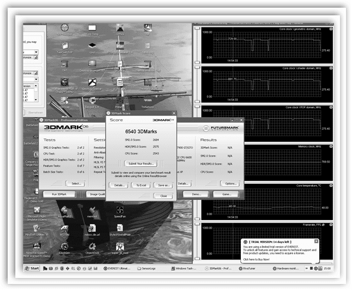This screenshot has height=290, width=352.
Task: Open the Core Temp desktop icon
Action: pyautogui.click(x=92, y=30)
